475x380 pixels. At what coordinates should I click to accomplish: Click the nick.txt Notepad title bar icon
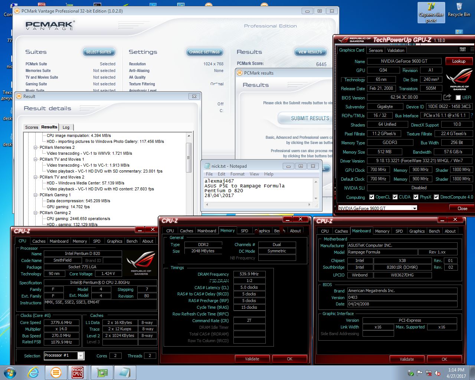point(207,166)
